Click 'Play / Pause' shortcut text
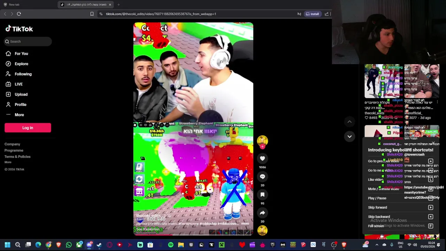 click(377, 198)
